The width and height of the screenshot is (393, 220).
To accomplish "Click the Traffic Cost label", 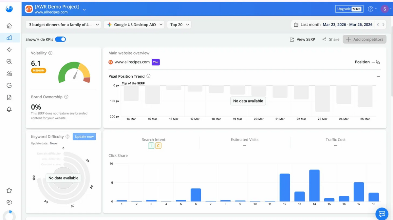I will [x=336, y=139].
